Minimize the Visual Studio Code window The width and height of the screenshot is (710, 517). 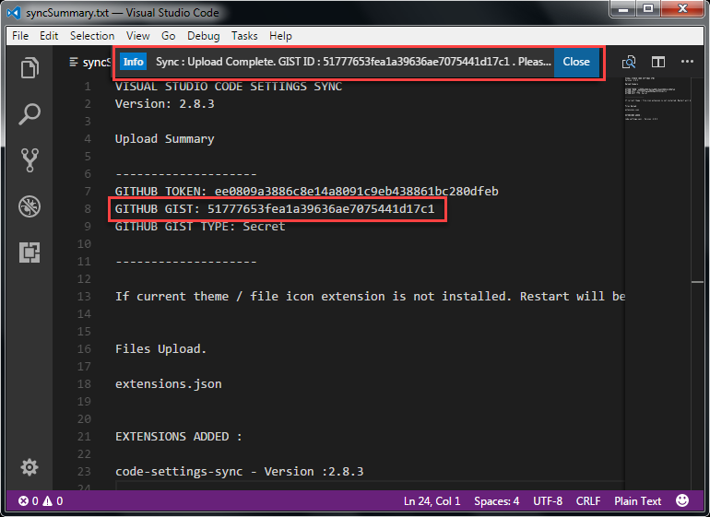pyautogui.click(x=624, y=9)
